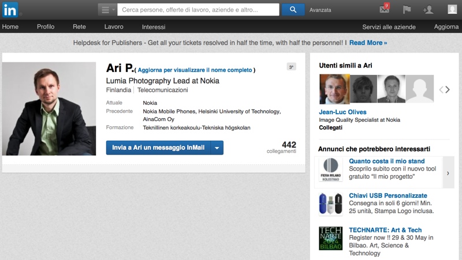Expand the InMail button dropdown arrow
462x260 pixels.
pyautogui.click(x=217, y=148)
